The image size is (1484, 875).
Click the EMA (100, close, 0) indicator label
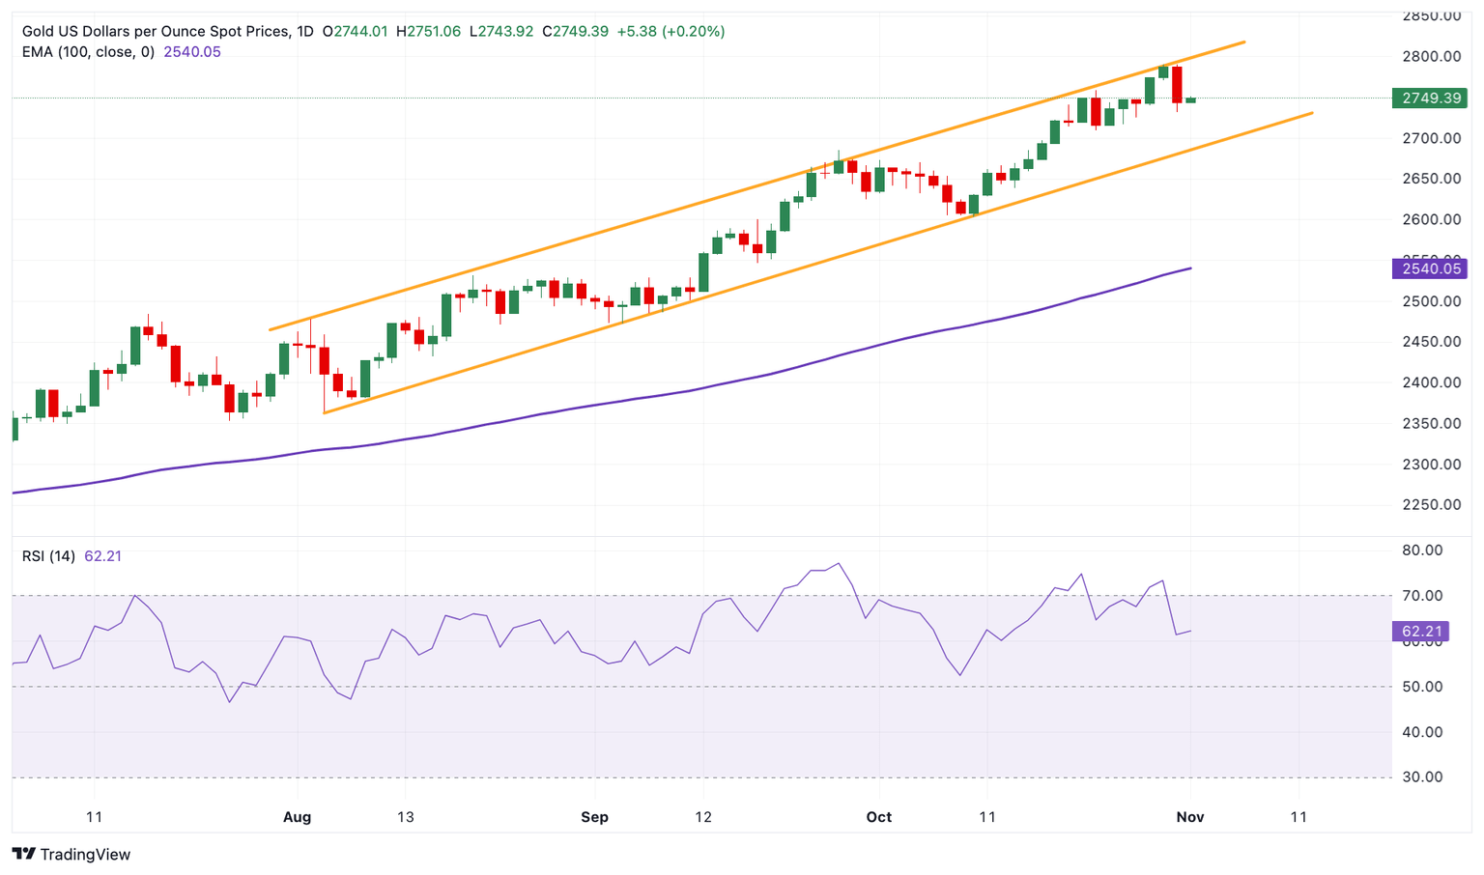[x=88, y=52]
